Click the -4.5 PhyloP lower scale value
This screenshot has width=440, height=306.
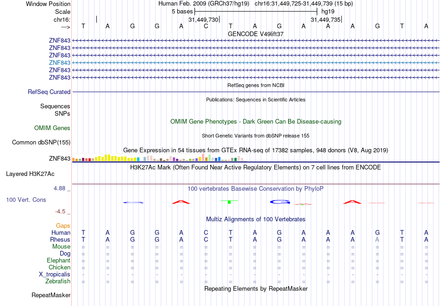pyautogui.click(x=60, y=212)
